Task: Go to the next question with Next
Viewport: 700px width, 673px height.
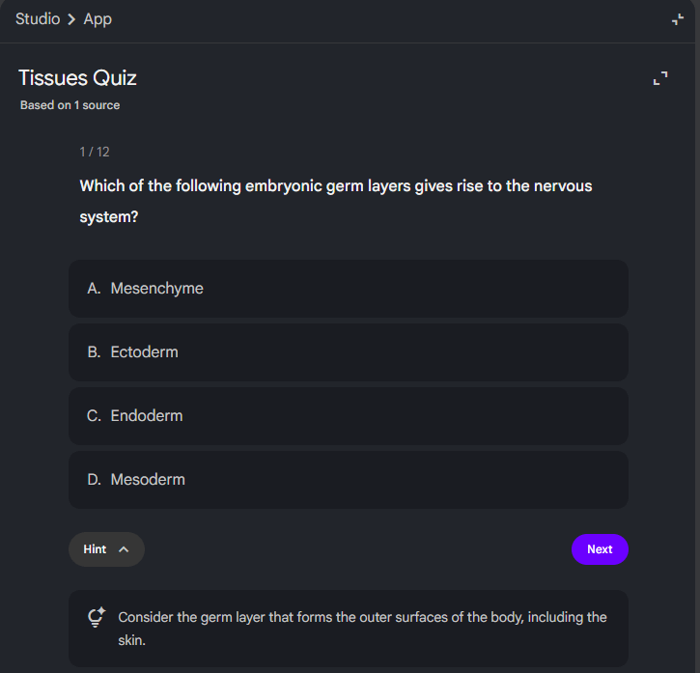Action: pyautogui.click(x=600, y=549)
